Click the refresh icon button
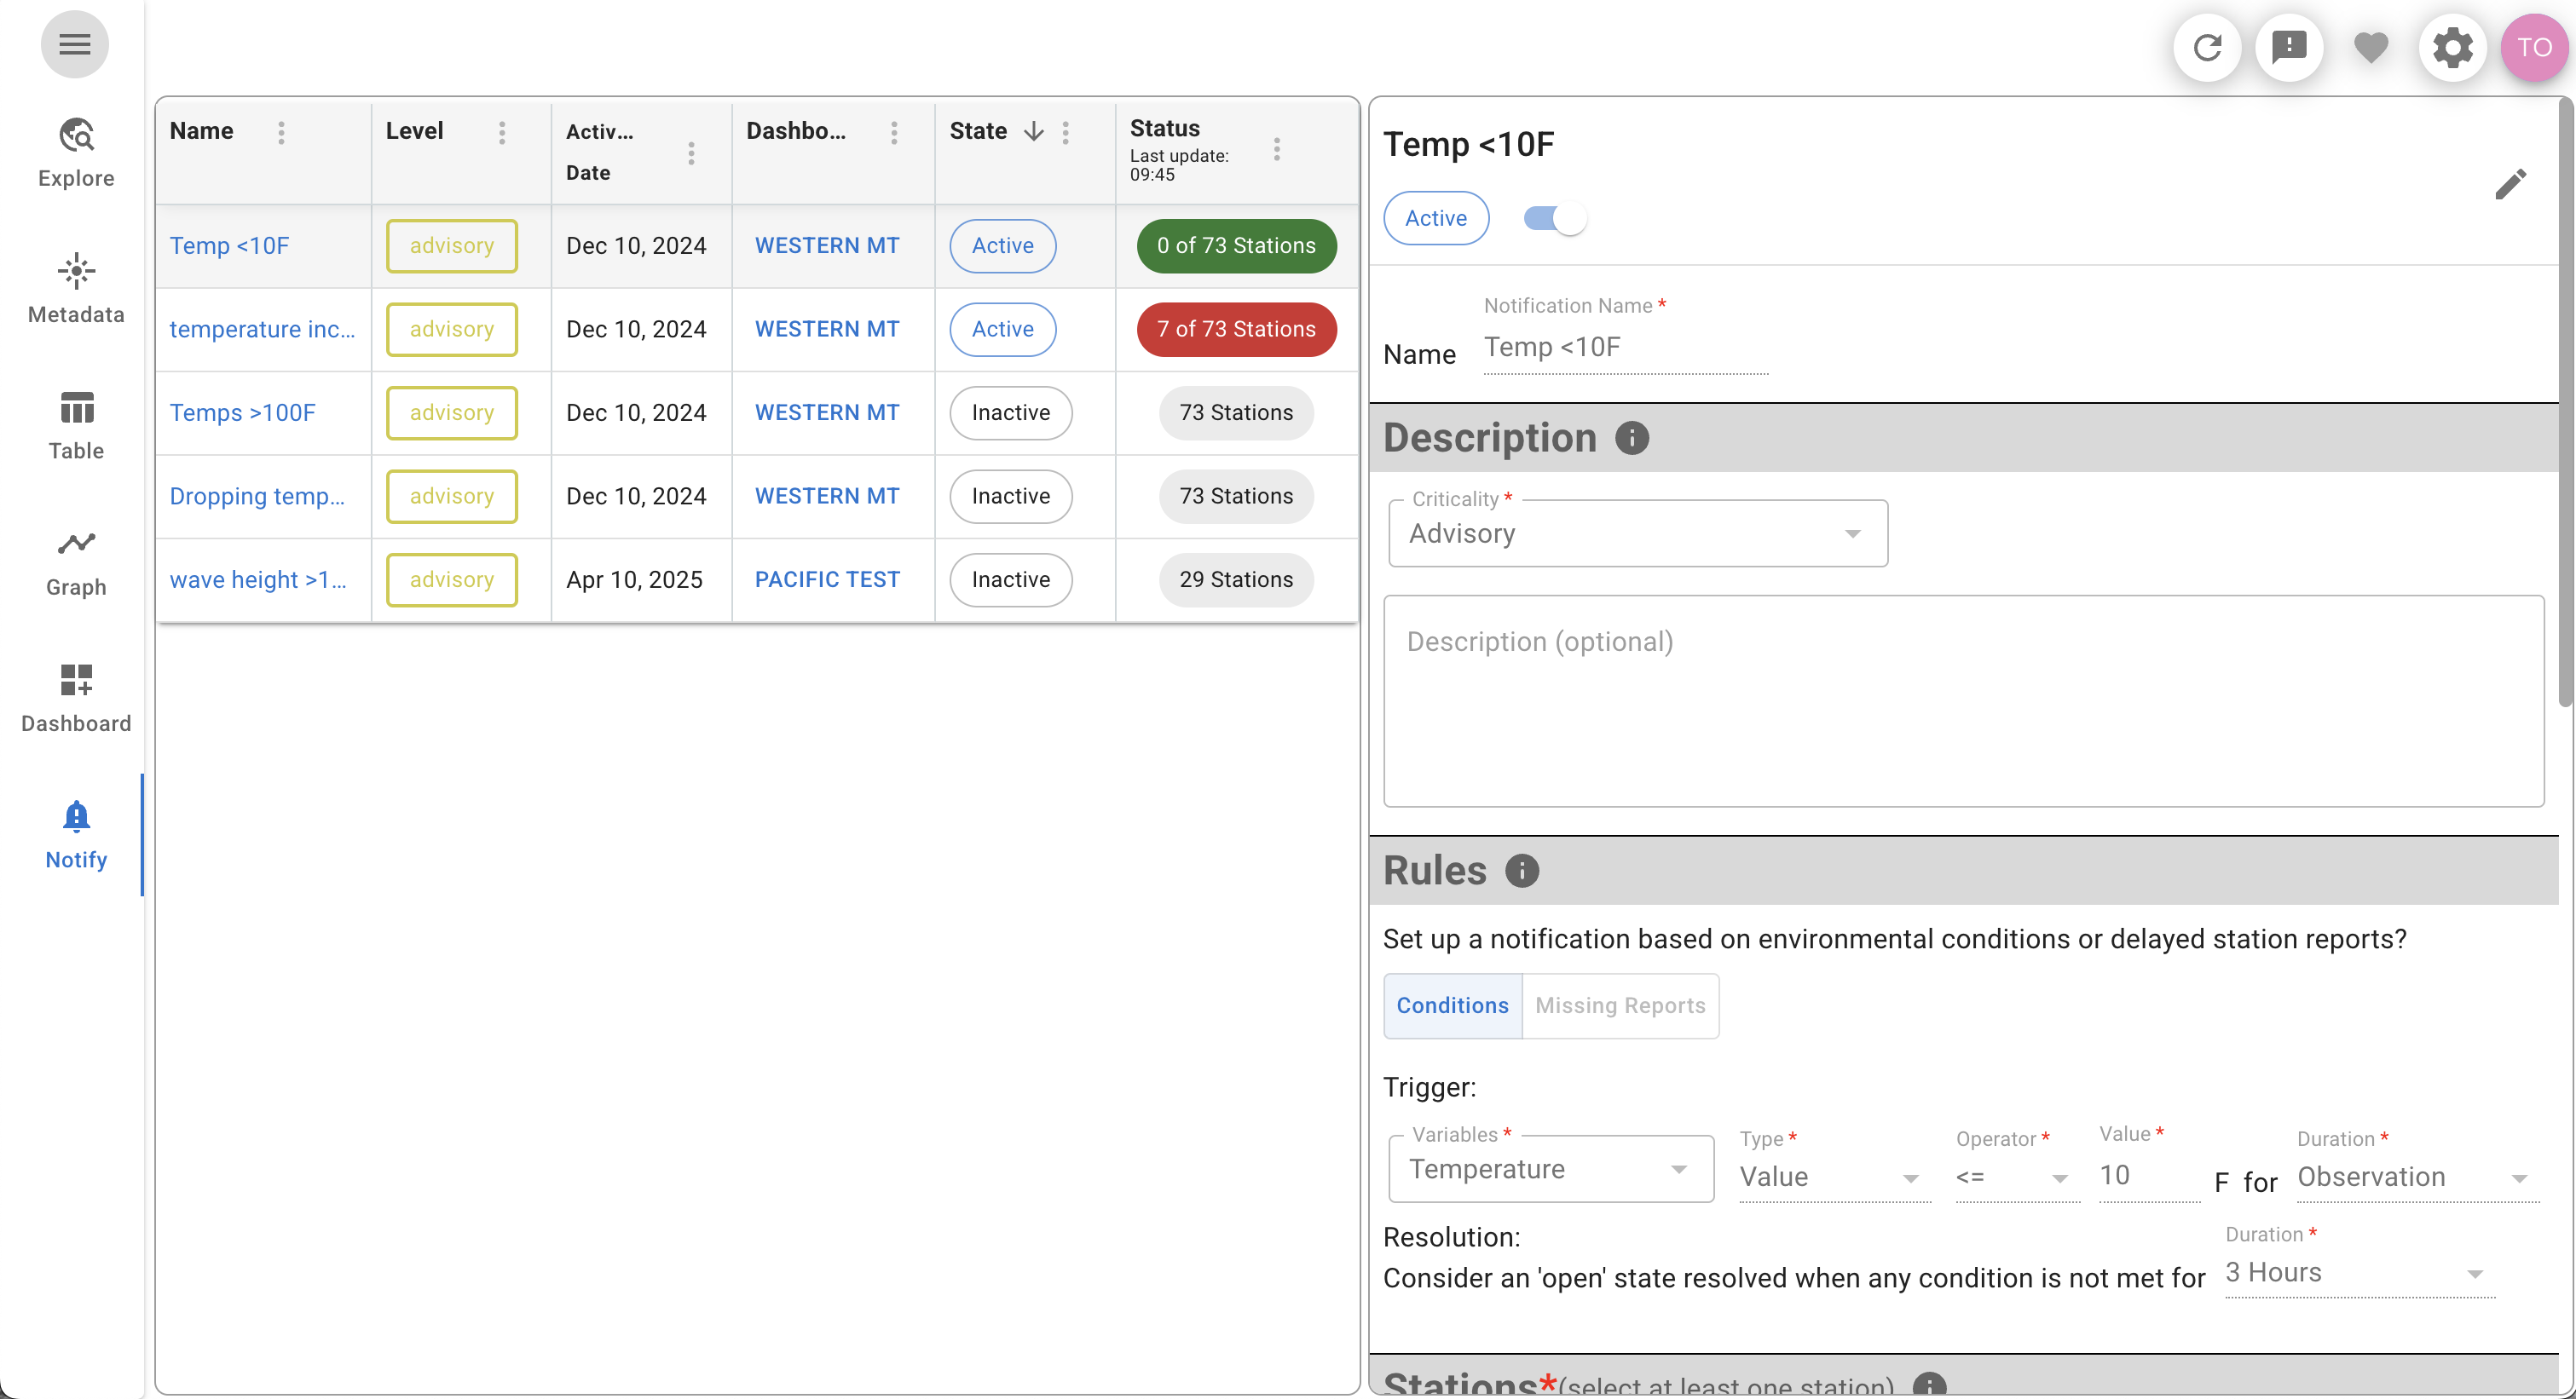 [2207, 47]
